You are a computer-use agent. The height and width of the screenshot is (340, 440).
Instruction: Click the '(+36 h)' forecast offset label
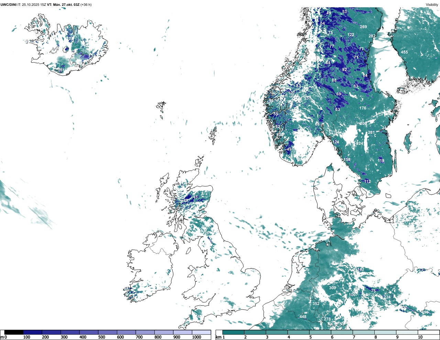click(x=86, y=4)
